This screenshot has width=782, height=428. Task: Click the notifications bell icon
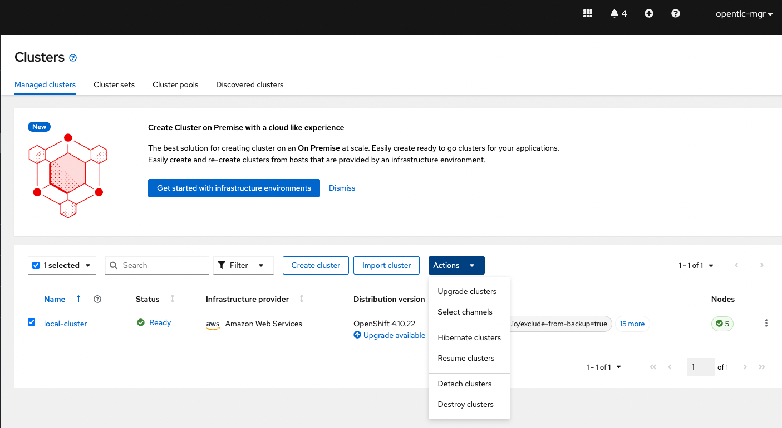coord(614,14)
